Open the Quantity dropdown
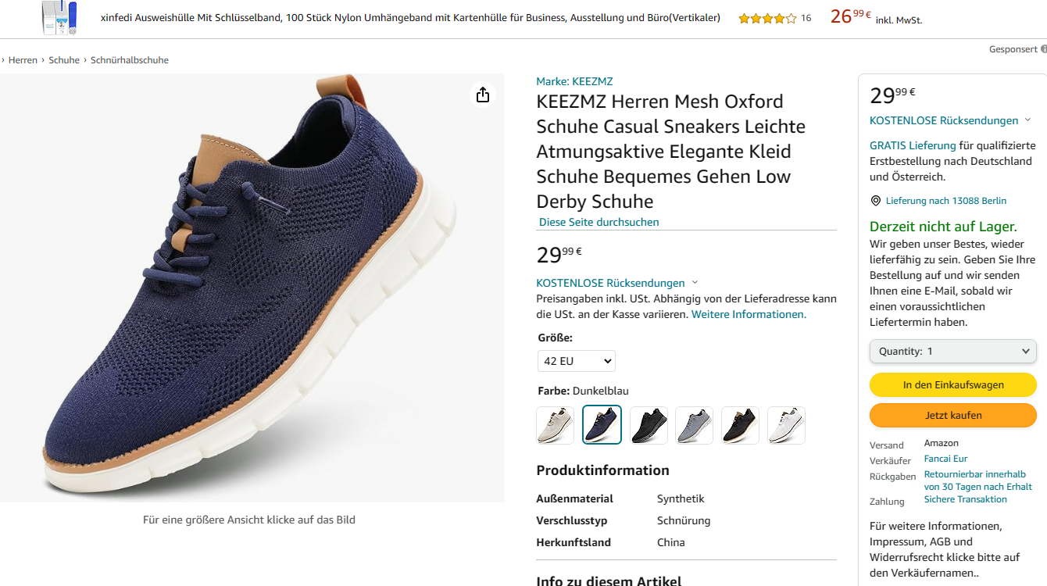 pos(952,352)
